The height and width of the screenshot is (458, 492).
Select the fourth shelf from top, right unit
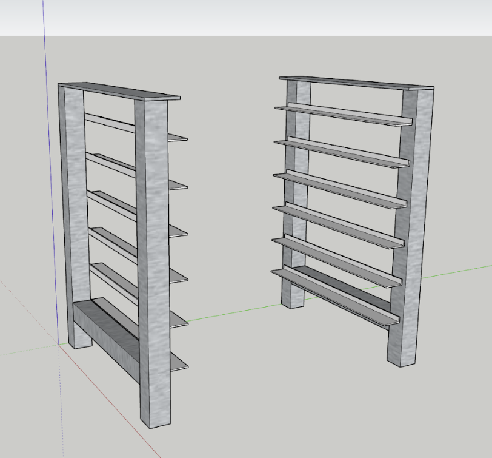click(341, 223)
